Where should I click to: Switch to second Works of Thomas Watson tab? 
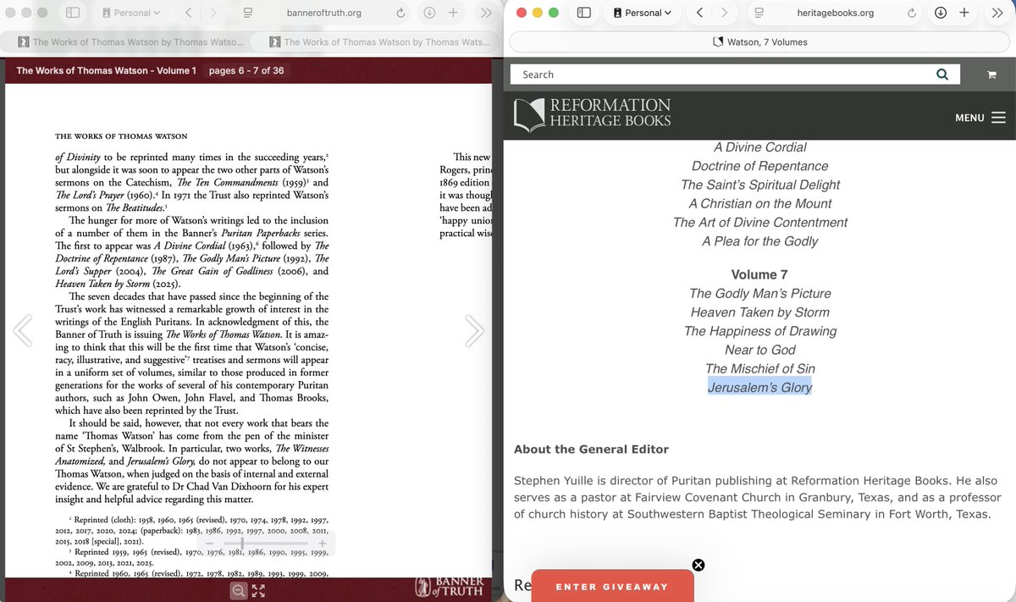pos(378,41)
